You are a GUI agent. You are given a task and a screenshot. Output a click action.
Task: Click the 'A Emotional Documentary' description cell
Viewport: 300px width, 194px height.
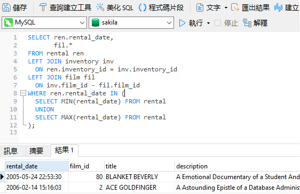[x=237, y=177]
